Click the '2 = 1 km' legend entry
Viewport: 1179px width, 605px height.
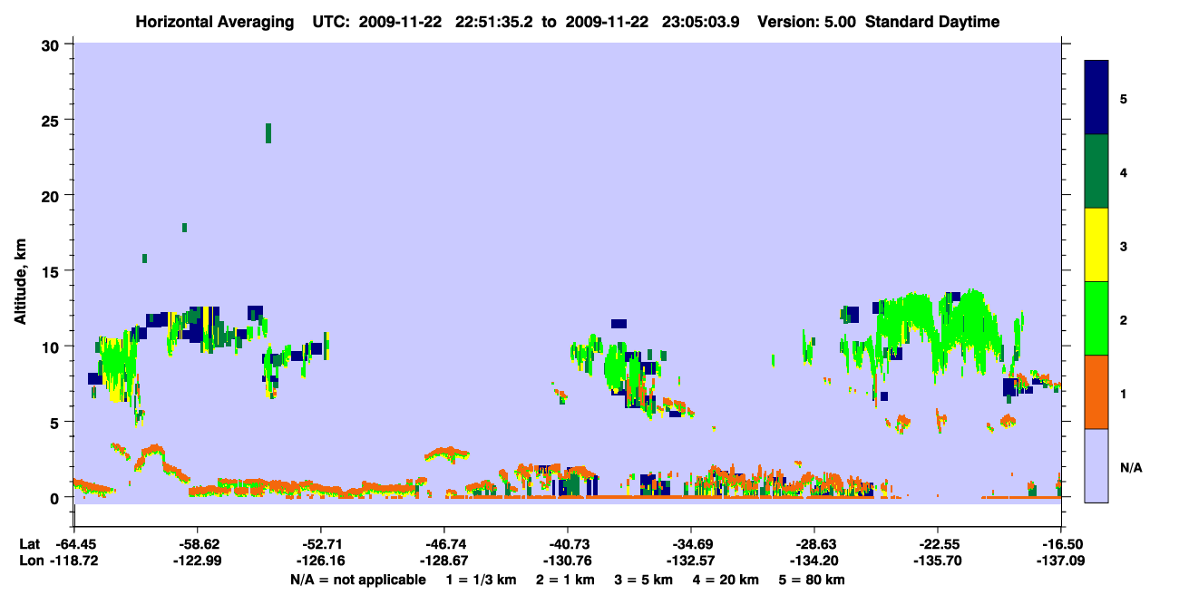coord(564,580)
